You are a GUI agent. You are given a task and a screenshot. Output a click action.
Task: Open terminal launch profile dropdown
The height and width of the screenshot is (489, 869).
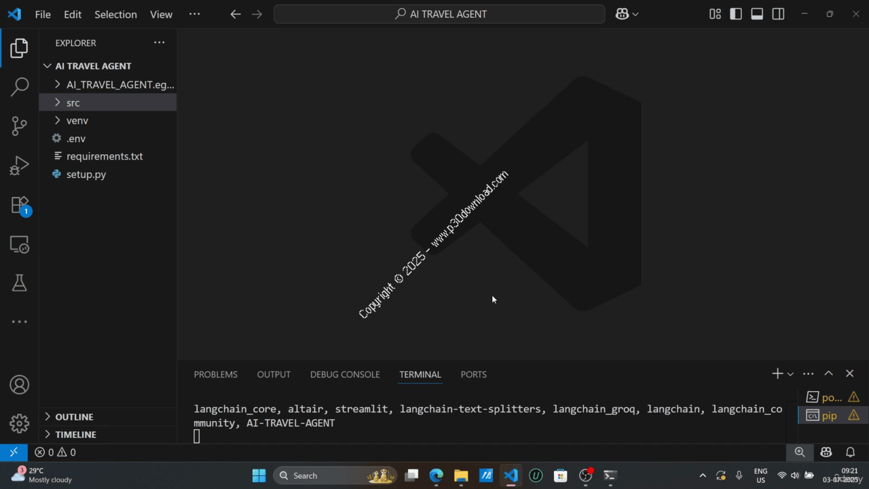[790, 374]
